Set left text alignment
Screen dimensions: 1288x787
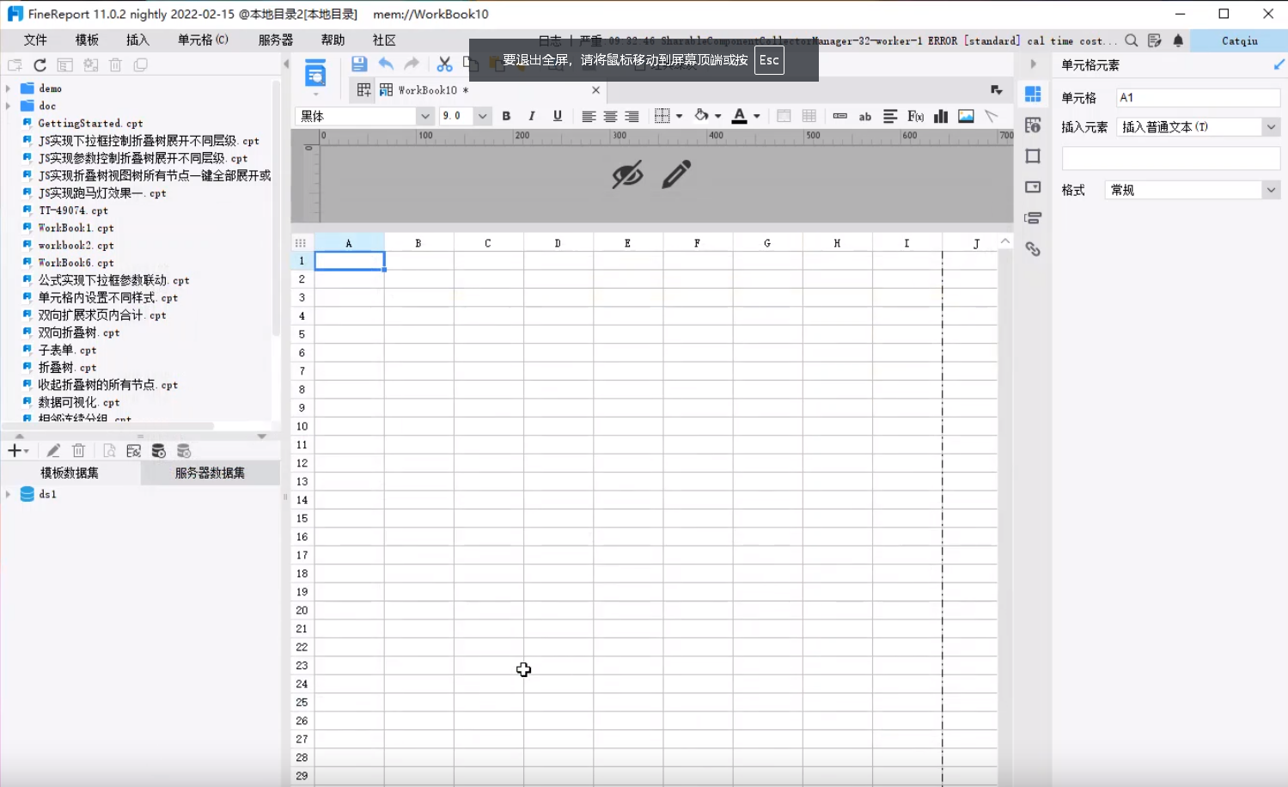pyautogui.click(x=589, y=116)
